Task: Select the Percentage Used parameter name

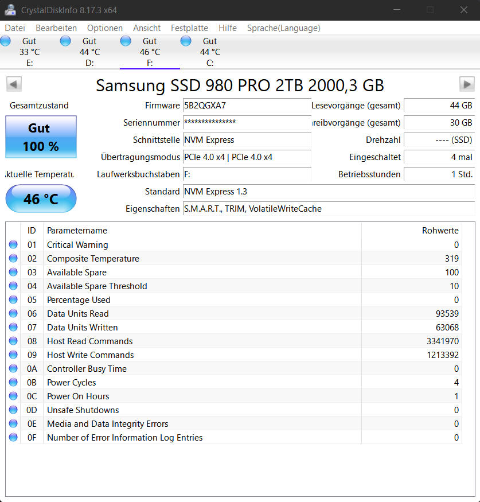Action: 79,300
